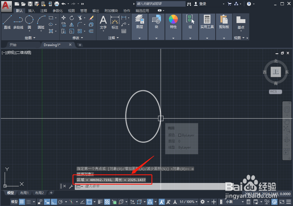Switch to the 布局1 layout tab

click(x=24, y=193)
